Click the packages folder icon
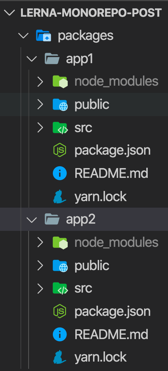This screenshot has width=168, height=371. (x=43, y=36)
